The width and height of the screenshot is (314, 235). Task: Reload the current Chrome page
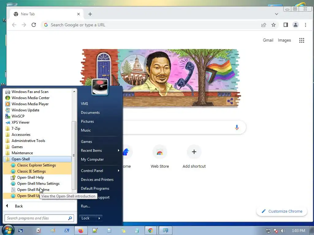click(34, 25)
